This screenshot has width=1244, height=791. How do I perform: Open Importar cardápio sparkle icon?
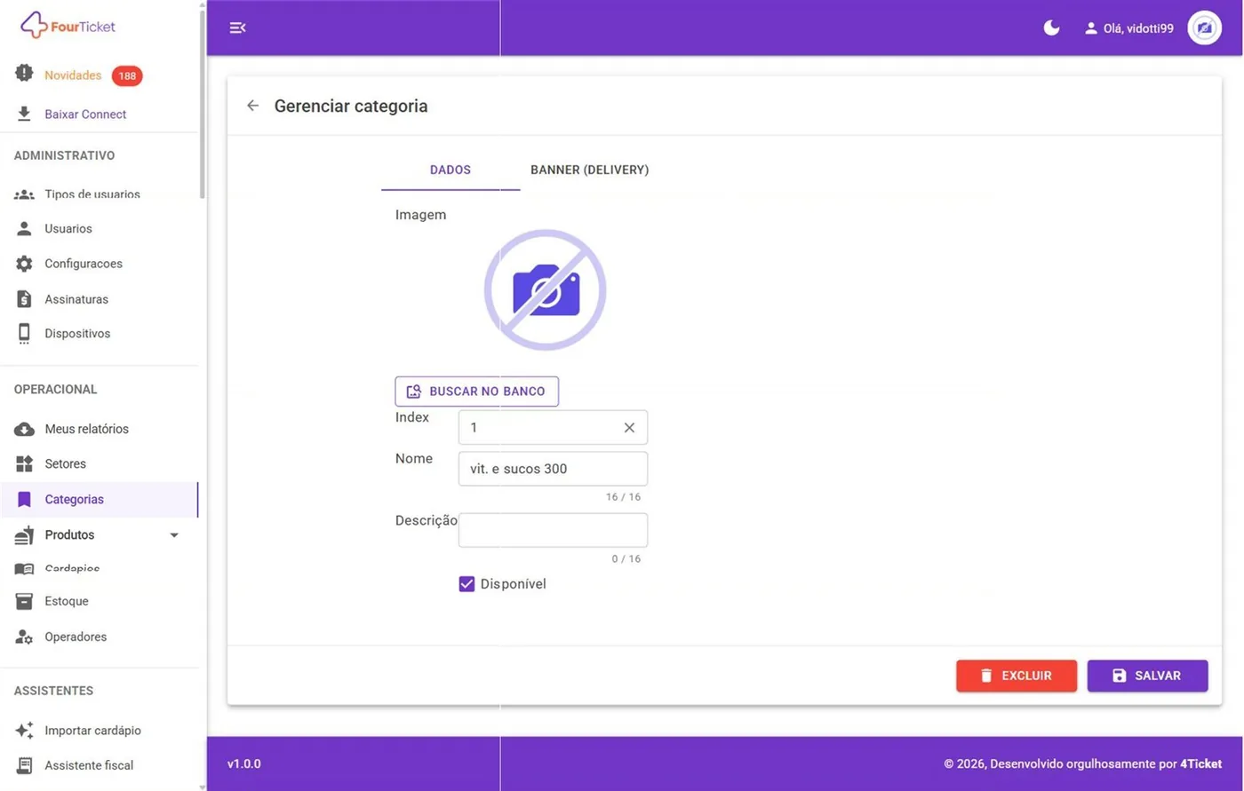(x=25, y=731)
